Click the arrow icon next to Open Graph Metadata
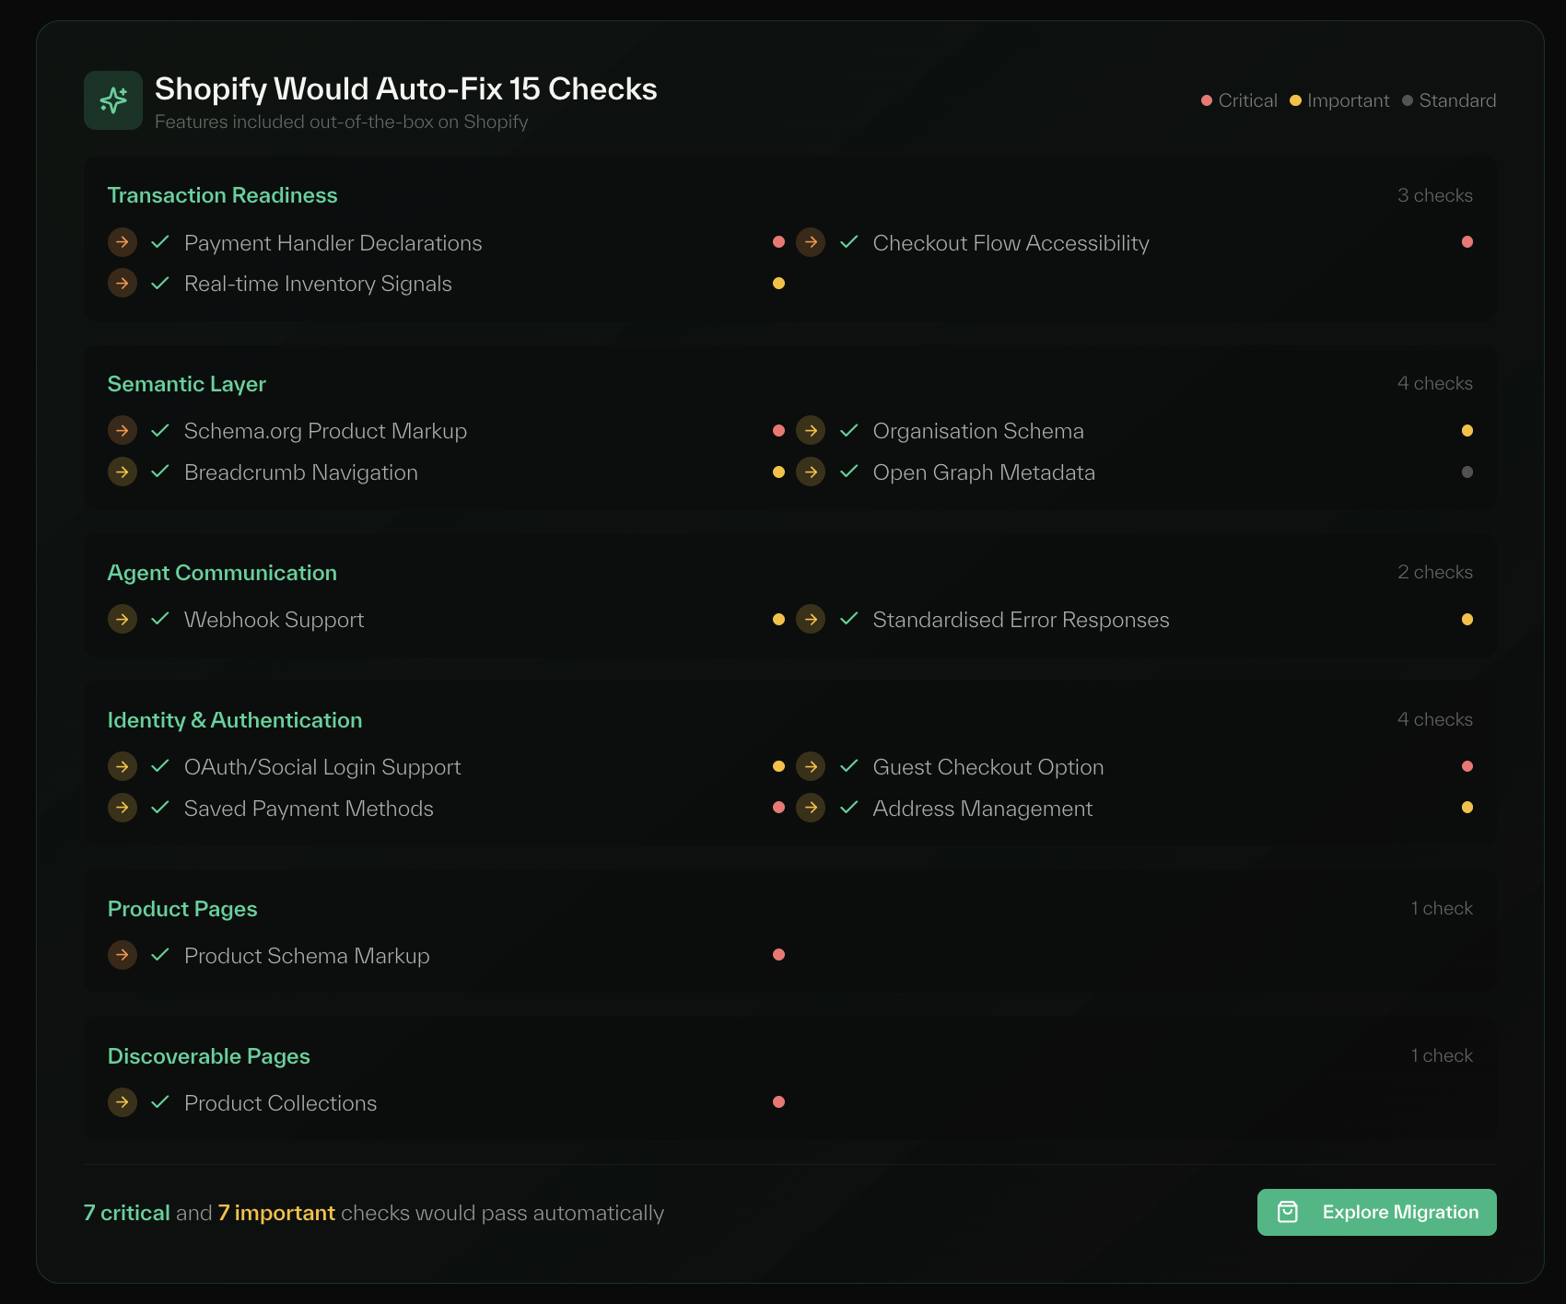The image size is (1566, 1304). tap(810, 472)
